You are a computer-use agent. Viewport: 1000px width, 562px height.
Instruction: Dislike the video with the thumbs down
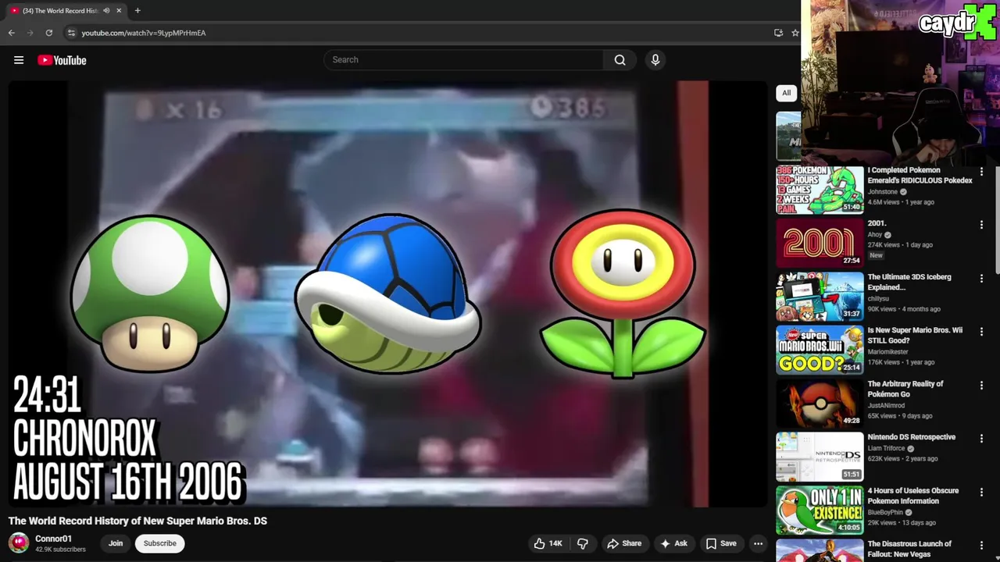[x=583, y=543]
